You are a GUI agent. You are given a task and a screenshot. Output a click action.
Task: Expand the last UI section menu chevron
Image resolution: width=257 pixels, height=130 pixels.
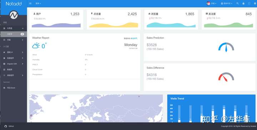tap(22, 75)
